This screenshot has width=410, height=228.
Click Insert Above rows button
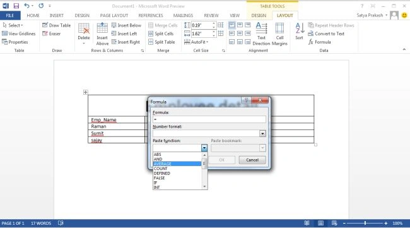pyautogui.click(x=102, y=34)
